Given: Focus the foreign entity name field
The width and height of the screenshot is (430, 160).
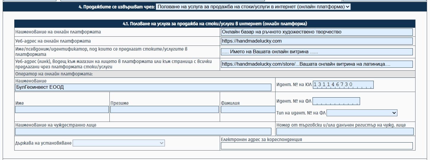Looking at the screenshot, I should [x=143, y=132].
